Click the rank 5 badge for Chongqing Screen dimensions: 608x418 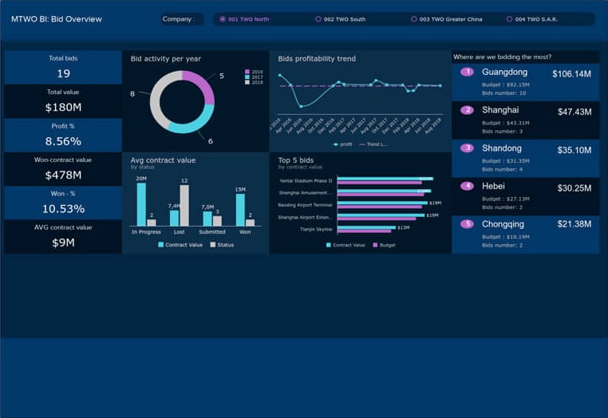click(468, 224)
